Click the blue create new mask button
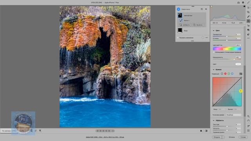 178,9
